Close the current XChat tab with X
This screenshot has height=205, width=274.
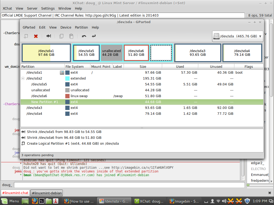click(270, 193)
